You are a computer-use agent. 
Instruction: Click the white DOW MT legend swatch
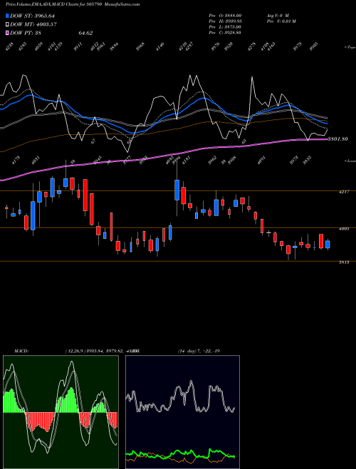coord(7,25)
